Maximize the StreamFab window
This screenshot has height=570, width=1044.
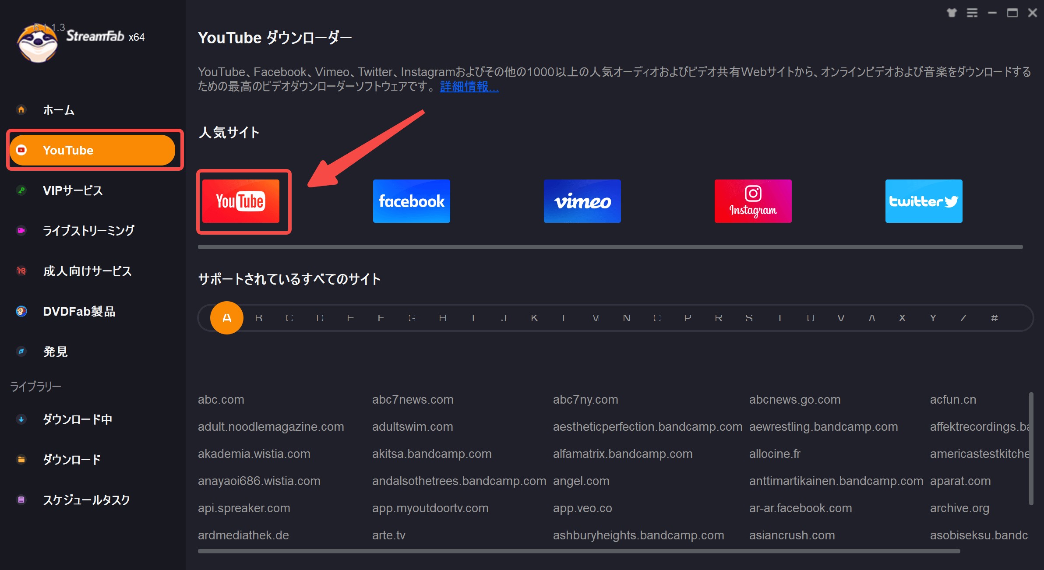(x=1012, y=13)
